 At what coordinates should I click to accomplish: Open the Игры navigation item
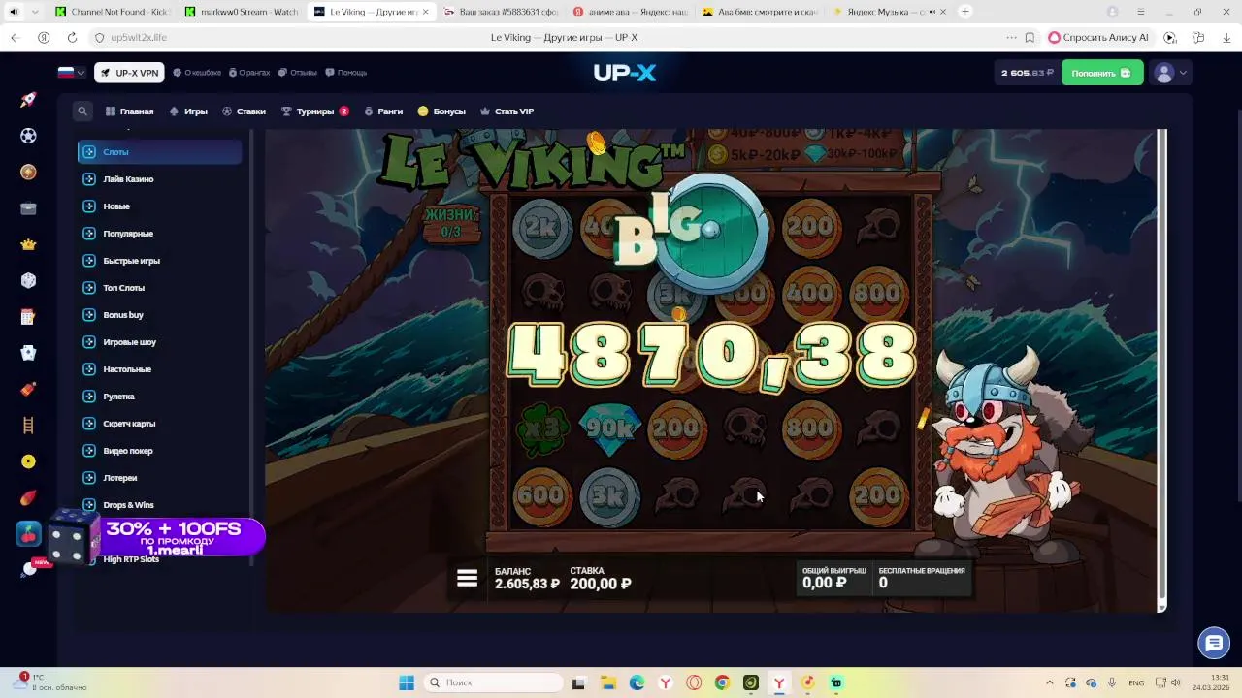point(188,111)
